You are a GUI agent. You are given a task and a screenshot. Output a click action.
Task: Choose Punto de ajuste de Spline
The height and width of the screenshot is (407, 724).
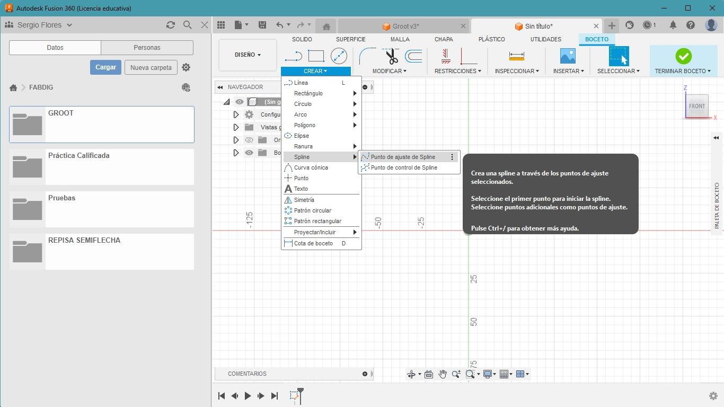click(408, 157)
